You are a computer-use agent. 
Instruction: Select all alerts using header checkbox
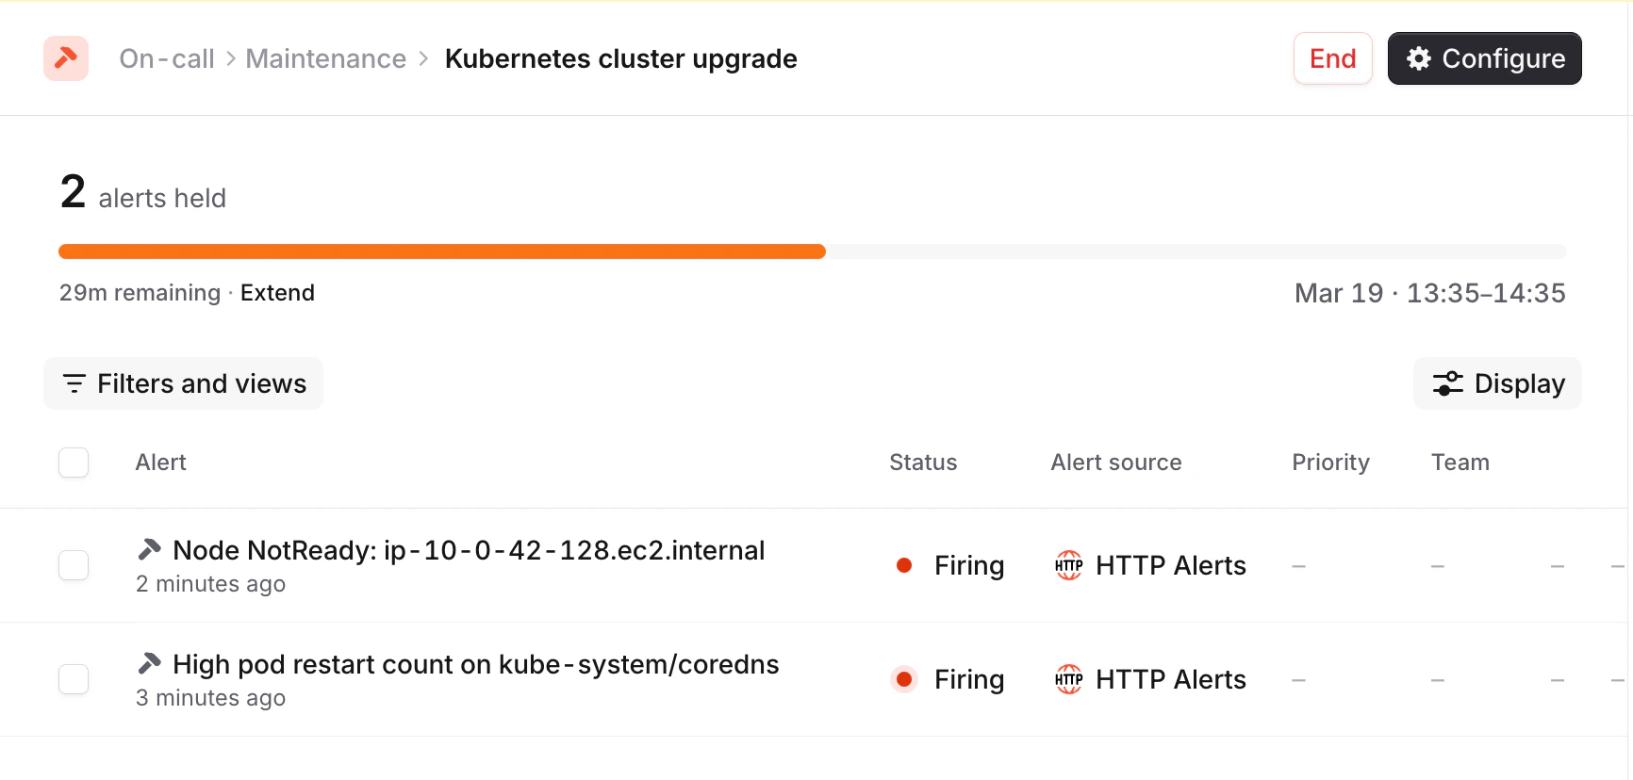pyautogui.click(x=74, y=463)
